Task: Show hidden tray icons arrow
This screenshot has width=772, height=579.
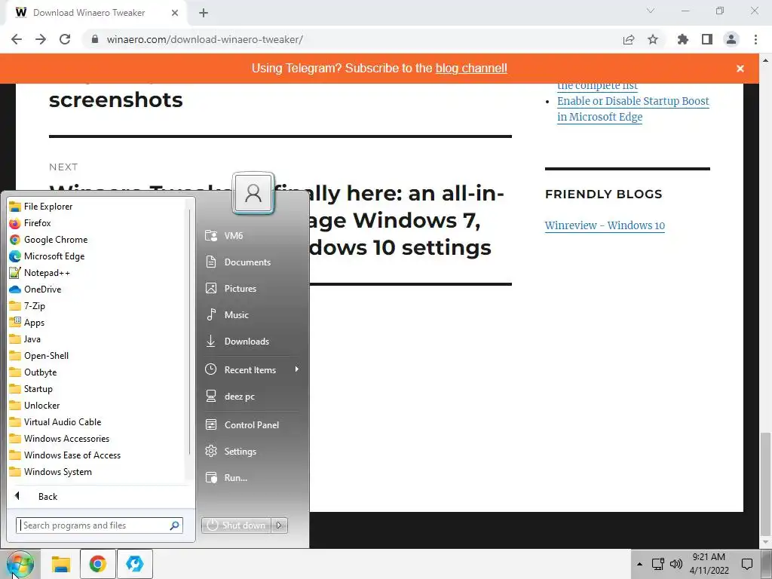Action: tap(639, 564)
